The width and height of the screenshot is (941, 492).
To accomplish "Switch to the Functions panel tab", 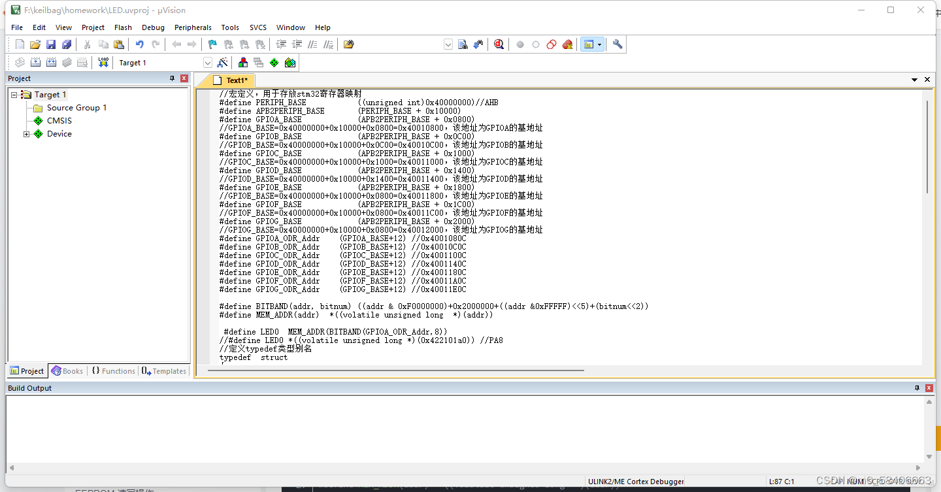I will pos(113,371).
